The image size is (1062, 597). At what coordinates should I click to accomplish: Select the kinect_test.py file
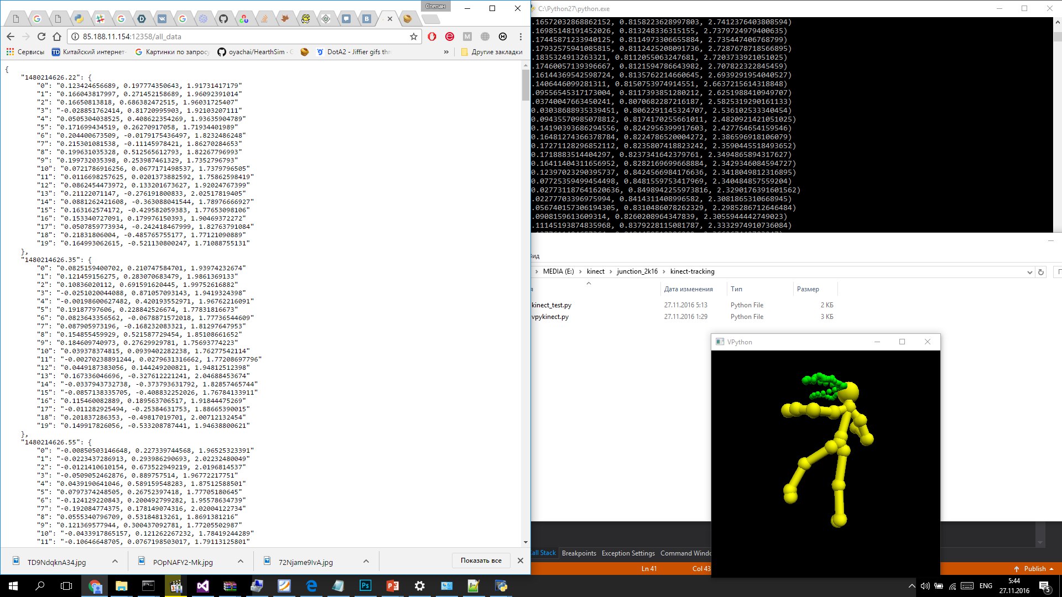click(551, 305)
